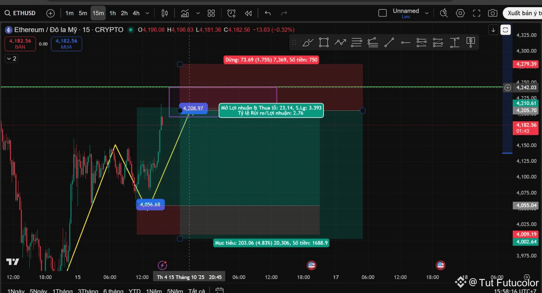Click the down arrow button above price scale
The height and width of the screenshot is (293, 542).
493,30
